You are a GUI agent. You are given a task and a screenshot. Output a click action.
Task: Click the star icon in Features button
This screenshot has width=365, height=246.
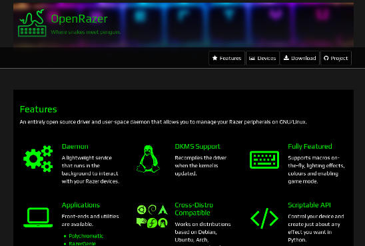point(215,58)
